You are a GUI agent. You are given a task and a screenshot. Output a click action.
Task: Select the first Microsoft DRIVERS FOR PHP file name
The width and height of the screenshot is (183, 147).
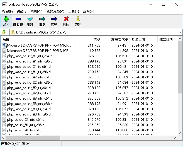click(x=39, y=45)
